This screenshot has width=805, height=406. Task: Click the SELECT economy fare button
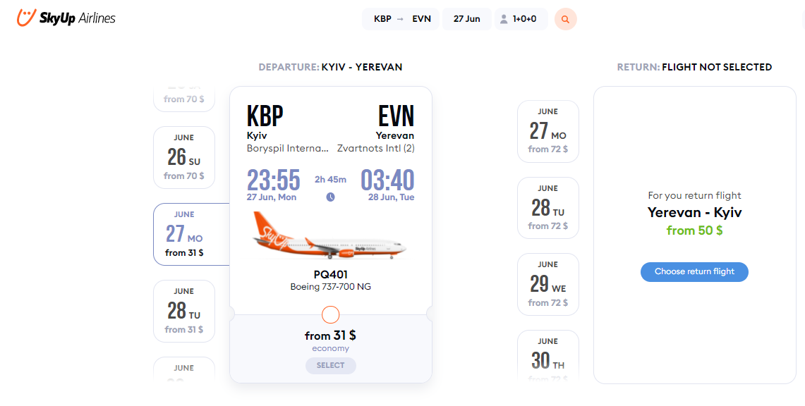point(331,366)
